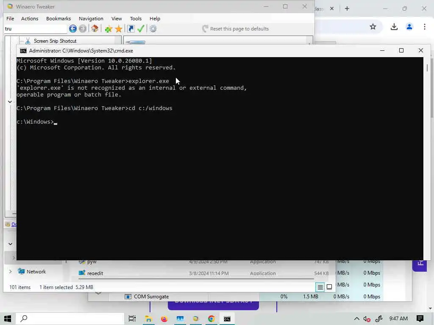Click the muted volume tray icon
Viewport: 434px width, 325px height.
367,319
